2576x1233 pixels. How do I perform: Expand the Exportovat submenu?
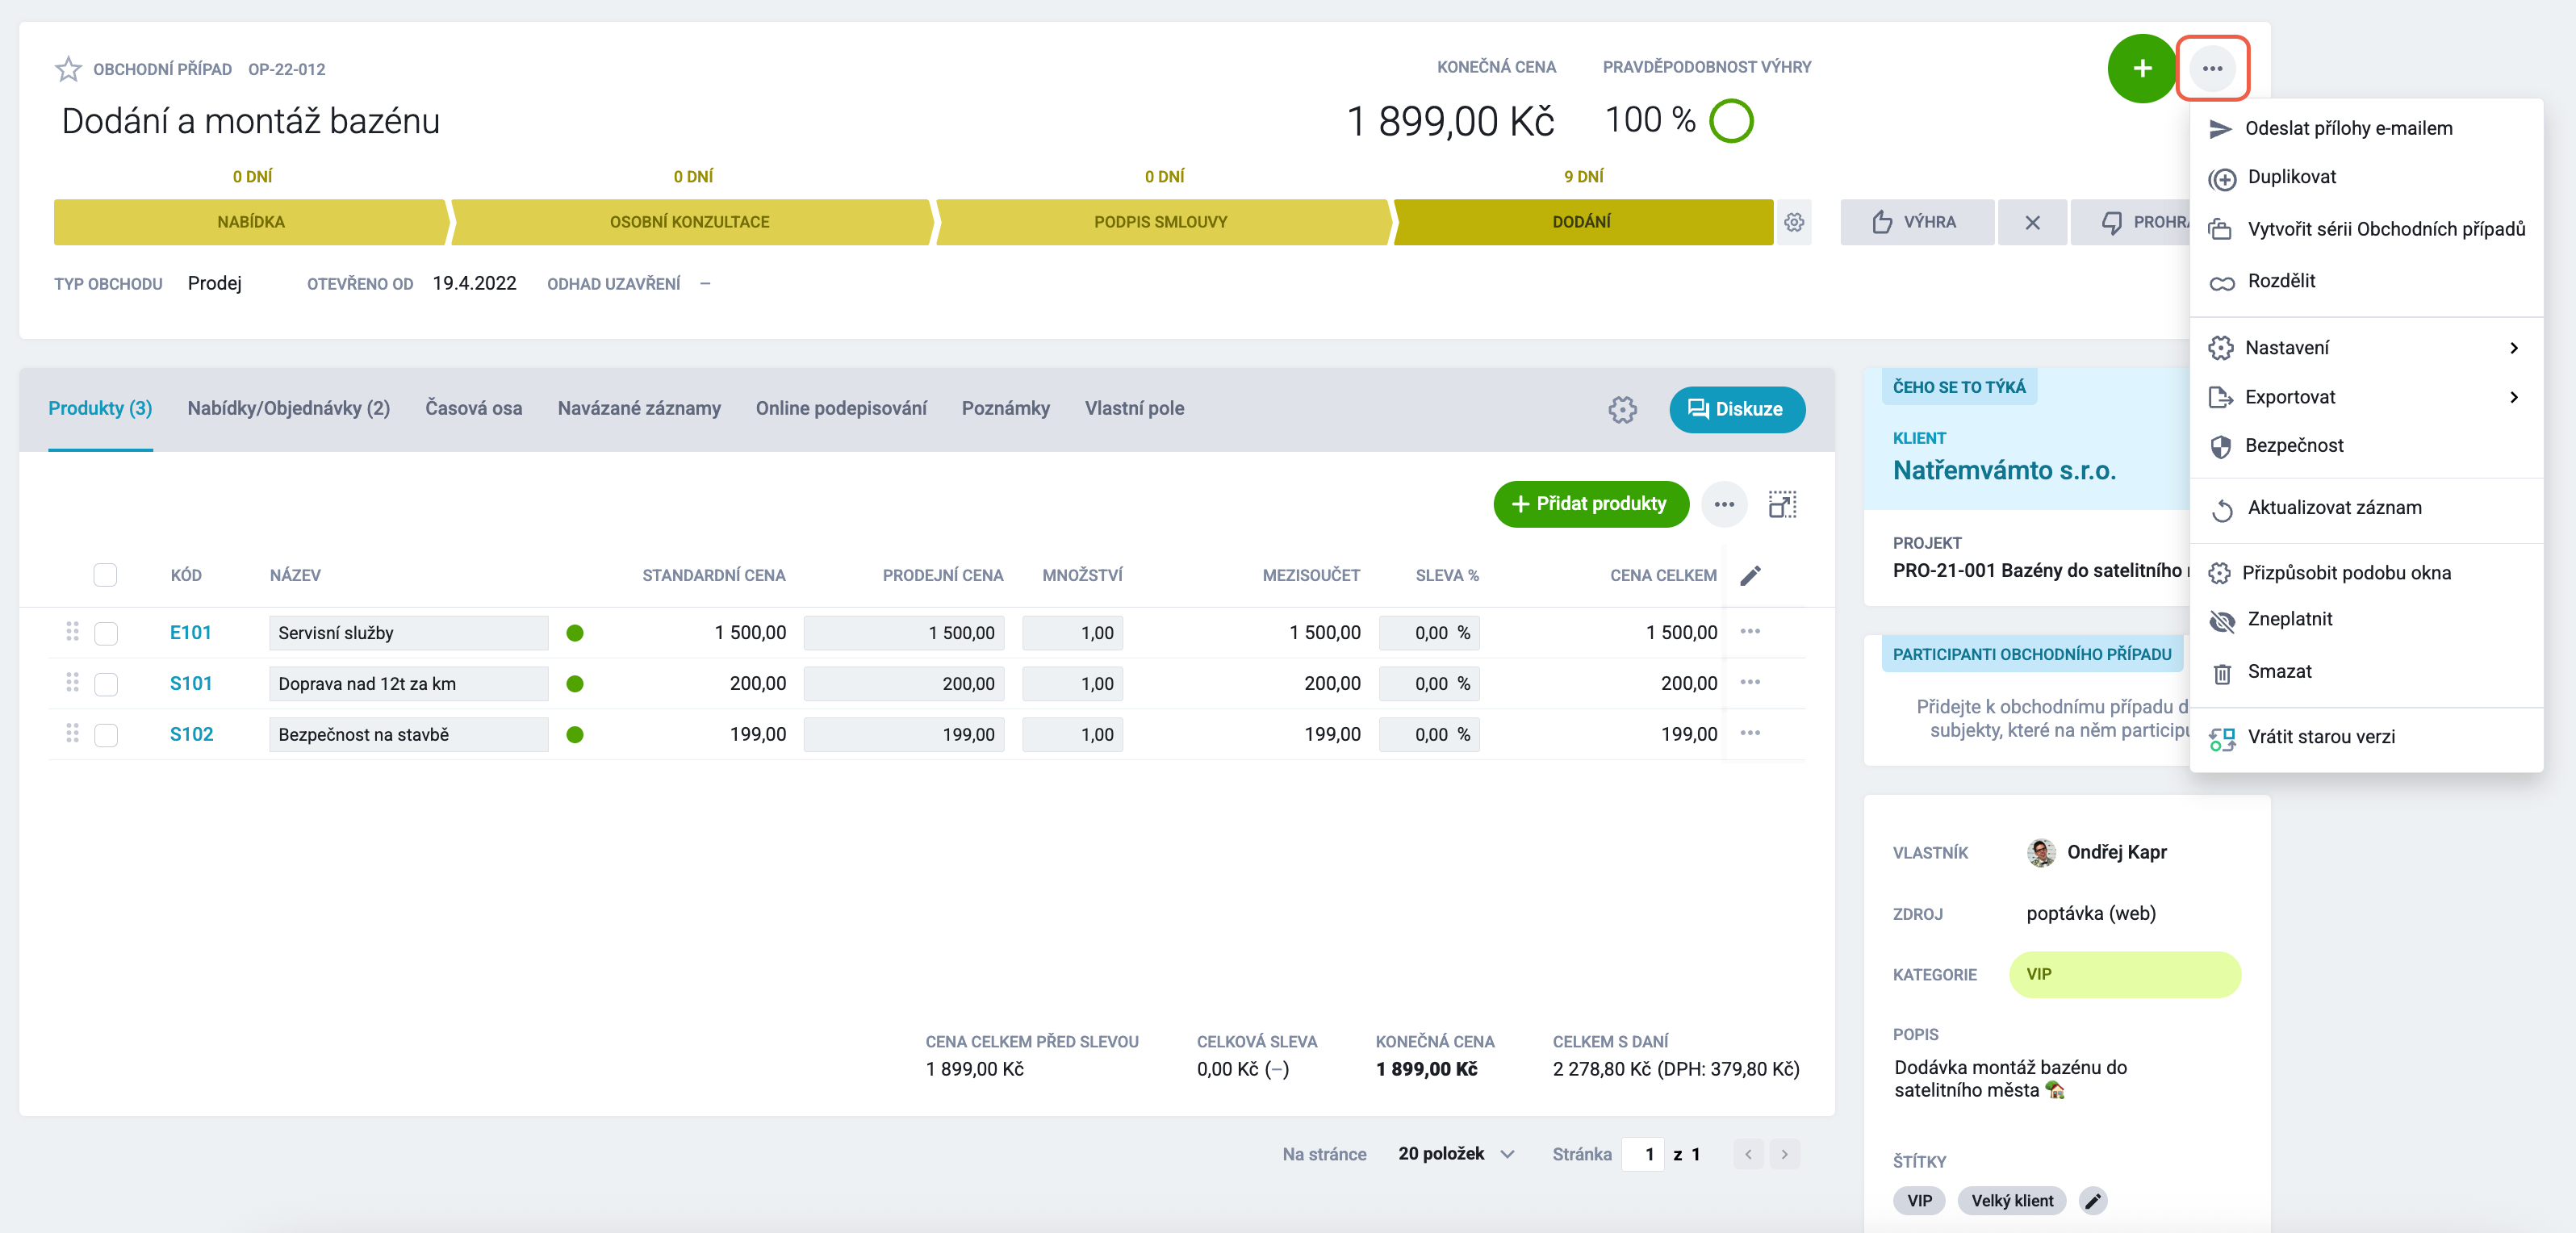coord(2366,397)
